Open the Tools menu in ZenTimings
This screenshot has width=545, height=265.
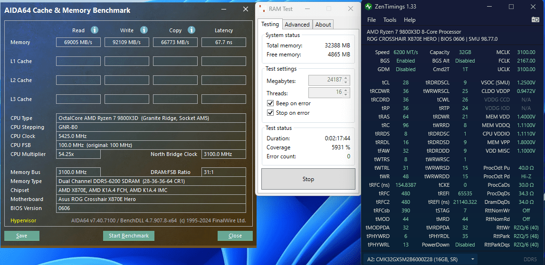click(x=390, y=20)
